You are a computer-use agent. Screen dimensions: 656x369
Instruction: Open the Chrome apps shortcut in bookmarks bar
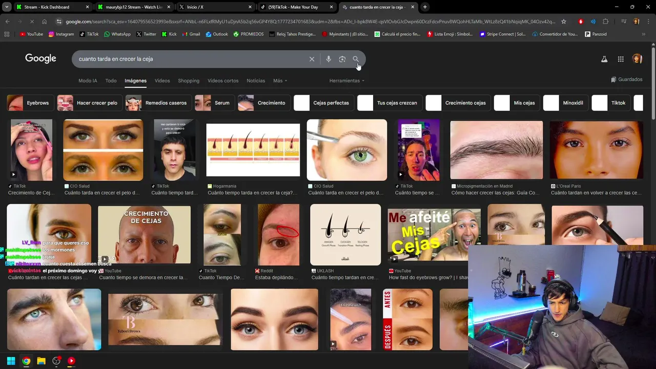click(7, 34)
